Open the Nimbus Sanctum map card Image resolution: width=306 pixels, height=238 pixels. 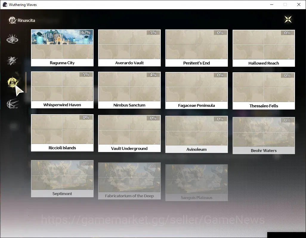(129, 90)
